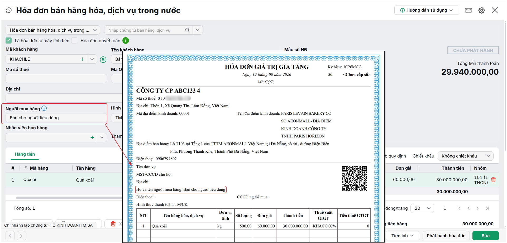Viewport: 507px width, 243px height.
Task: Click the search magnifier in the chứng từ field
Action: [188, 30]
